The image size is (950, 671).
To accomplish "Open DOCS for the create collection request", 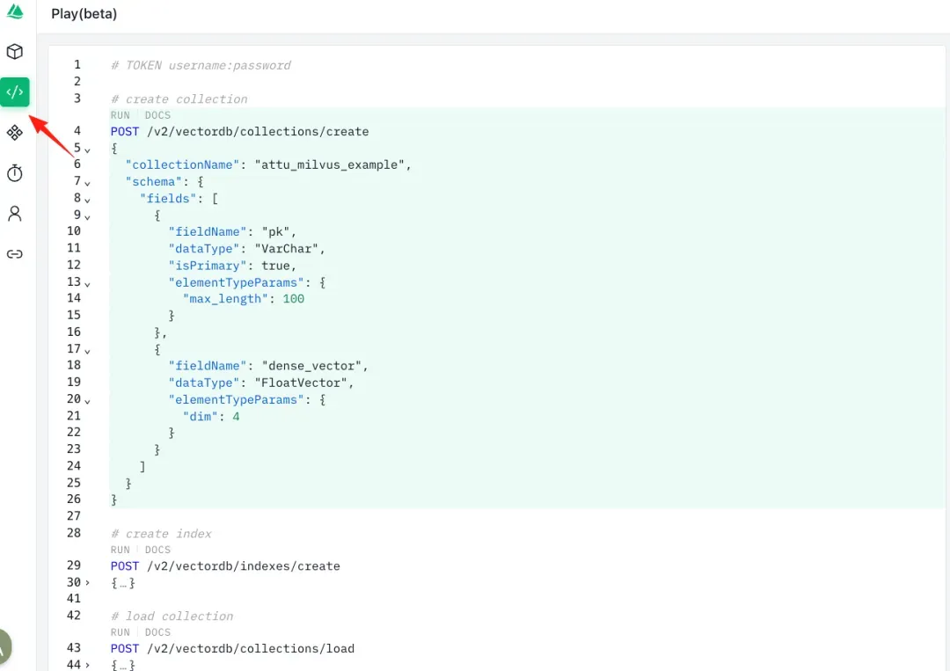I will (x=157, y=115).
